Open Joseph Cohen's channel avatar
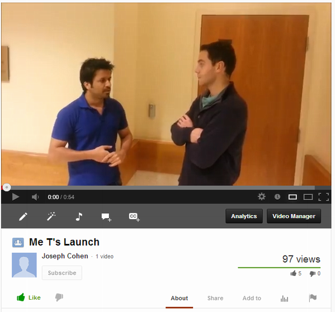Viewport: 335px width, 312px height. pos(24,265)
